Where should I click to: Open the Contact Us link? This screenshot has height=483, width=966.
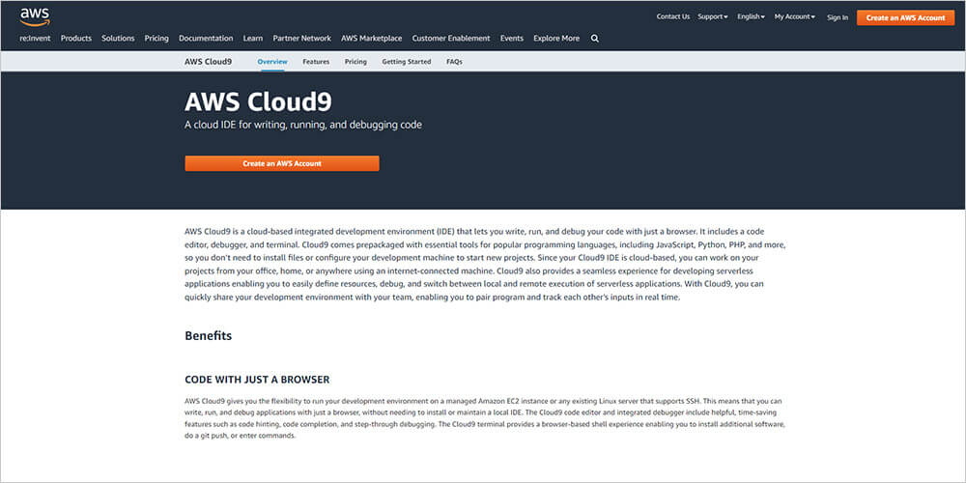[x=672, y=16]
